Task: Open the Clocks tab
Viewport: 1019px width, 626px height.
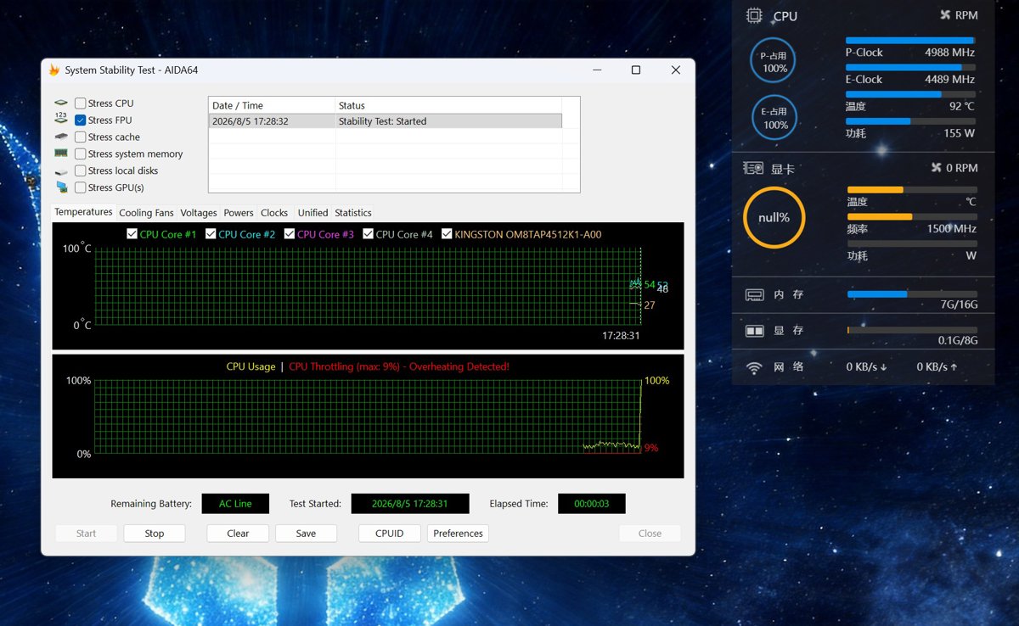Action: [274, 213]
